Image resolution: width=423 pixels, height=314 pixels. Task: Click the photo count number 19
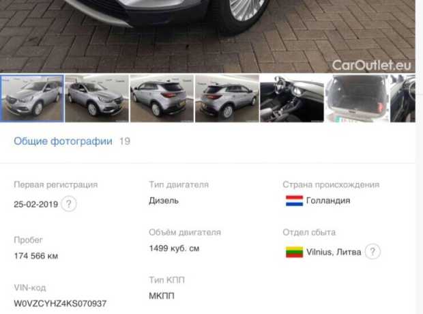click(x=125, y=141)
